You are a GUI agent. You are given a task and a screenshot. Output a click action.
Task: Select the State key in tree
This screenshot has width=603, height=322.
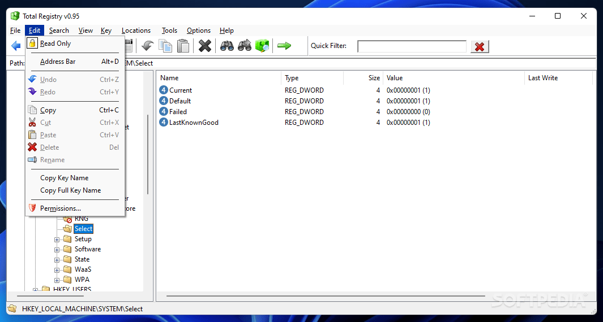(x=82, y=259)
